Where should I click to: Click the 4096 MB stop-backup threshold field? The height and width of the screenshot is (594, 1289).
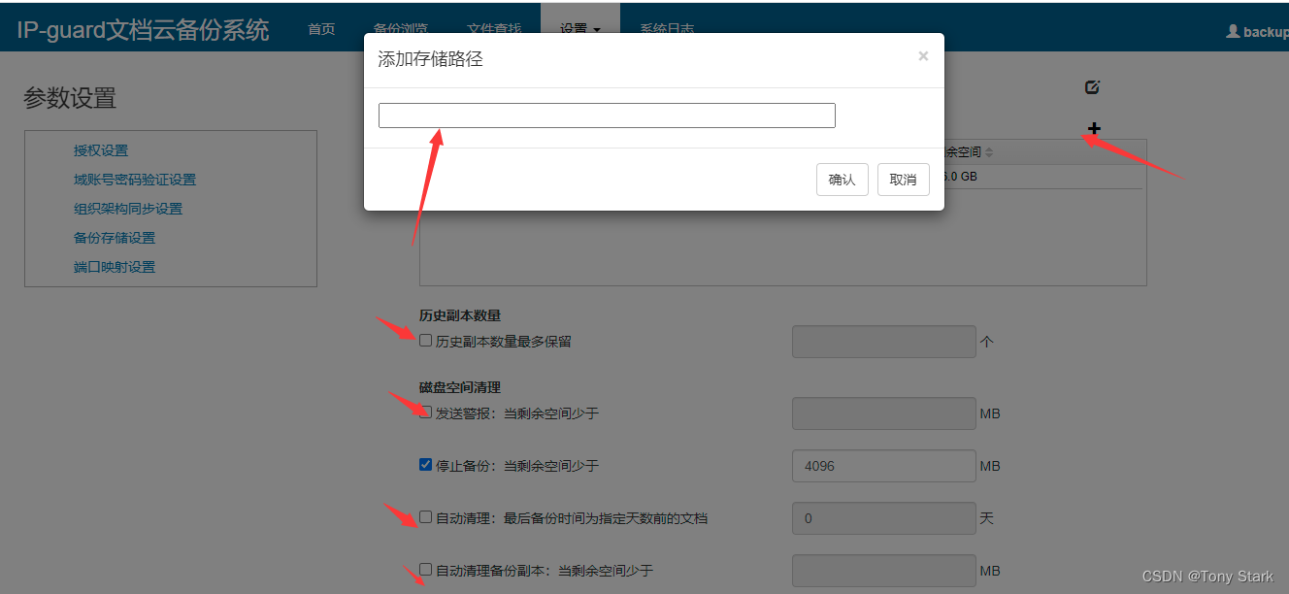tap(883, 466)
